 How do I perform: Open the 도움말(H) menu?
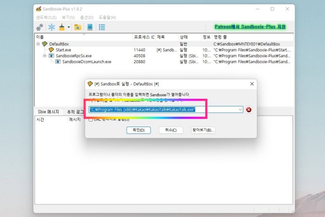pos(107,17)
